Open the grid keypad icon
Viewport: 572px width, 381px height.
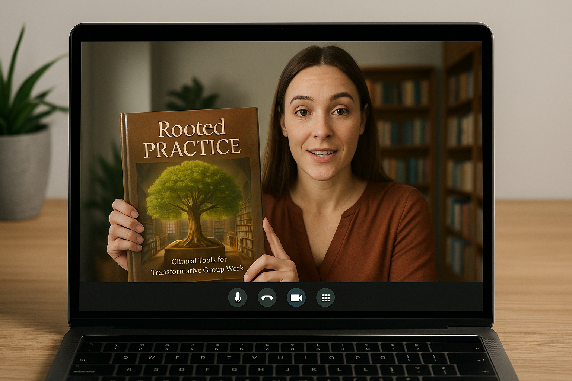(325, 298)
